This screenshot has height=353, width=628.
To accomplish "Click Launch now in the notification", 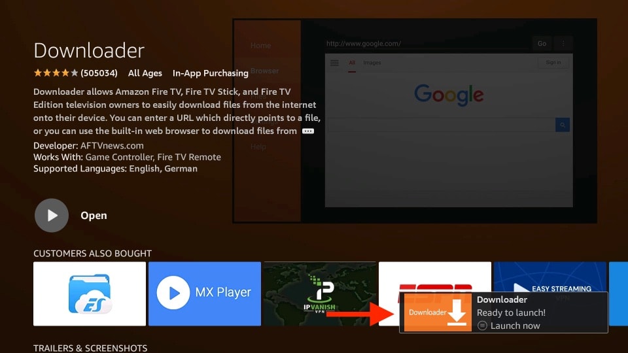I will coord(515,326).
